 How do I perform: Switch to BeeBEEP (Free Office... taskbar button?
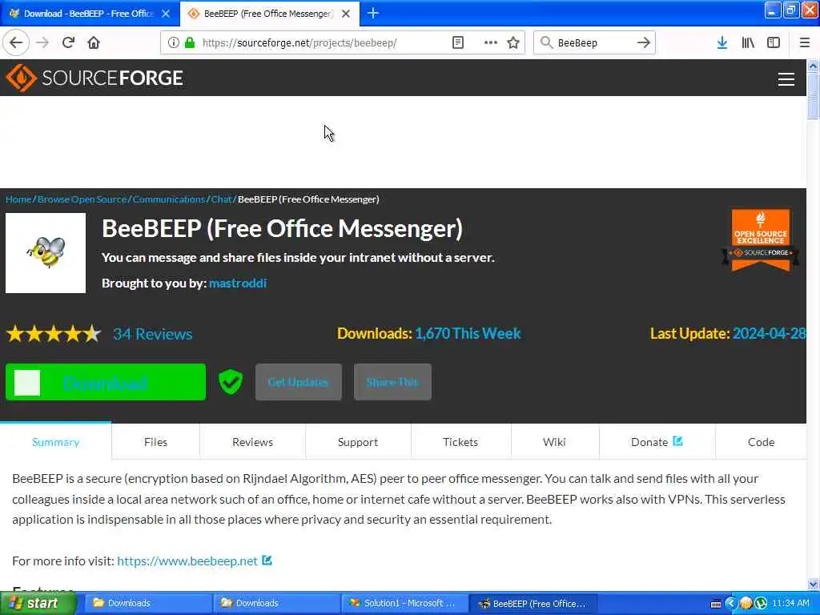click(532, 603)
